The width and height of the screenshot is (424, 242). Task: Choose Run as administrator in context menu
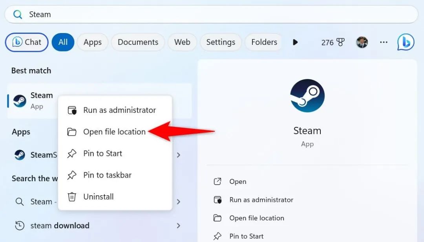tap(115, 110)
